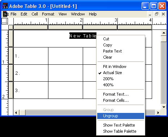168x137 pixels.
Task: Open the View menu
Action: click(63, 14)
